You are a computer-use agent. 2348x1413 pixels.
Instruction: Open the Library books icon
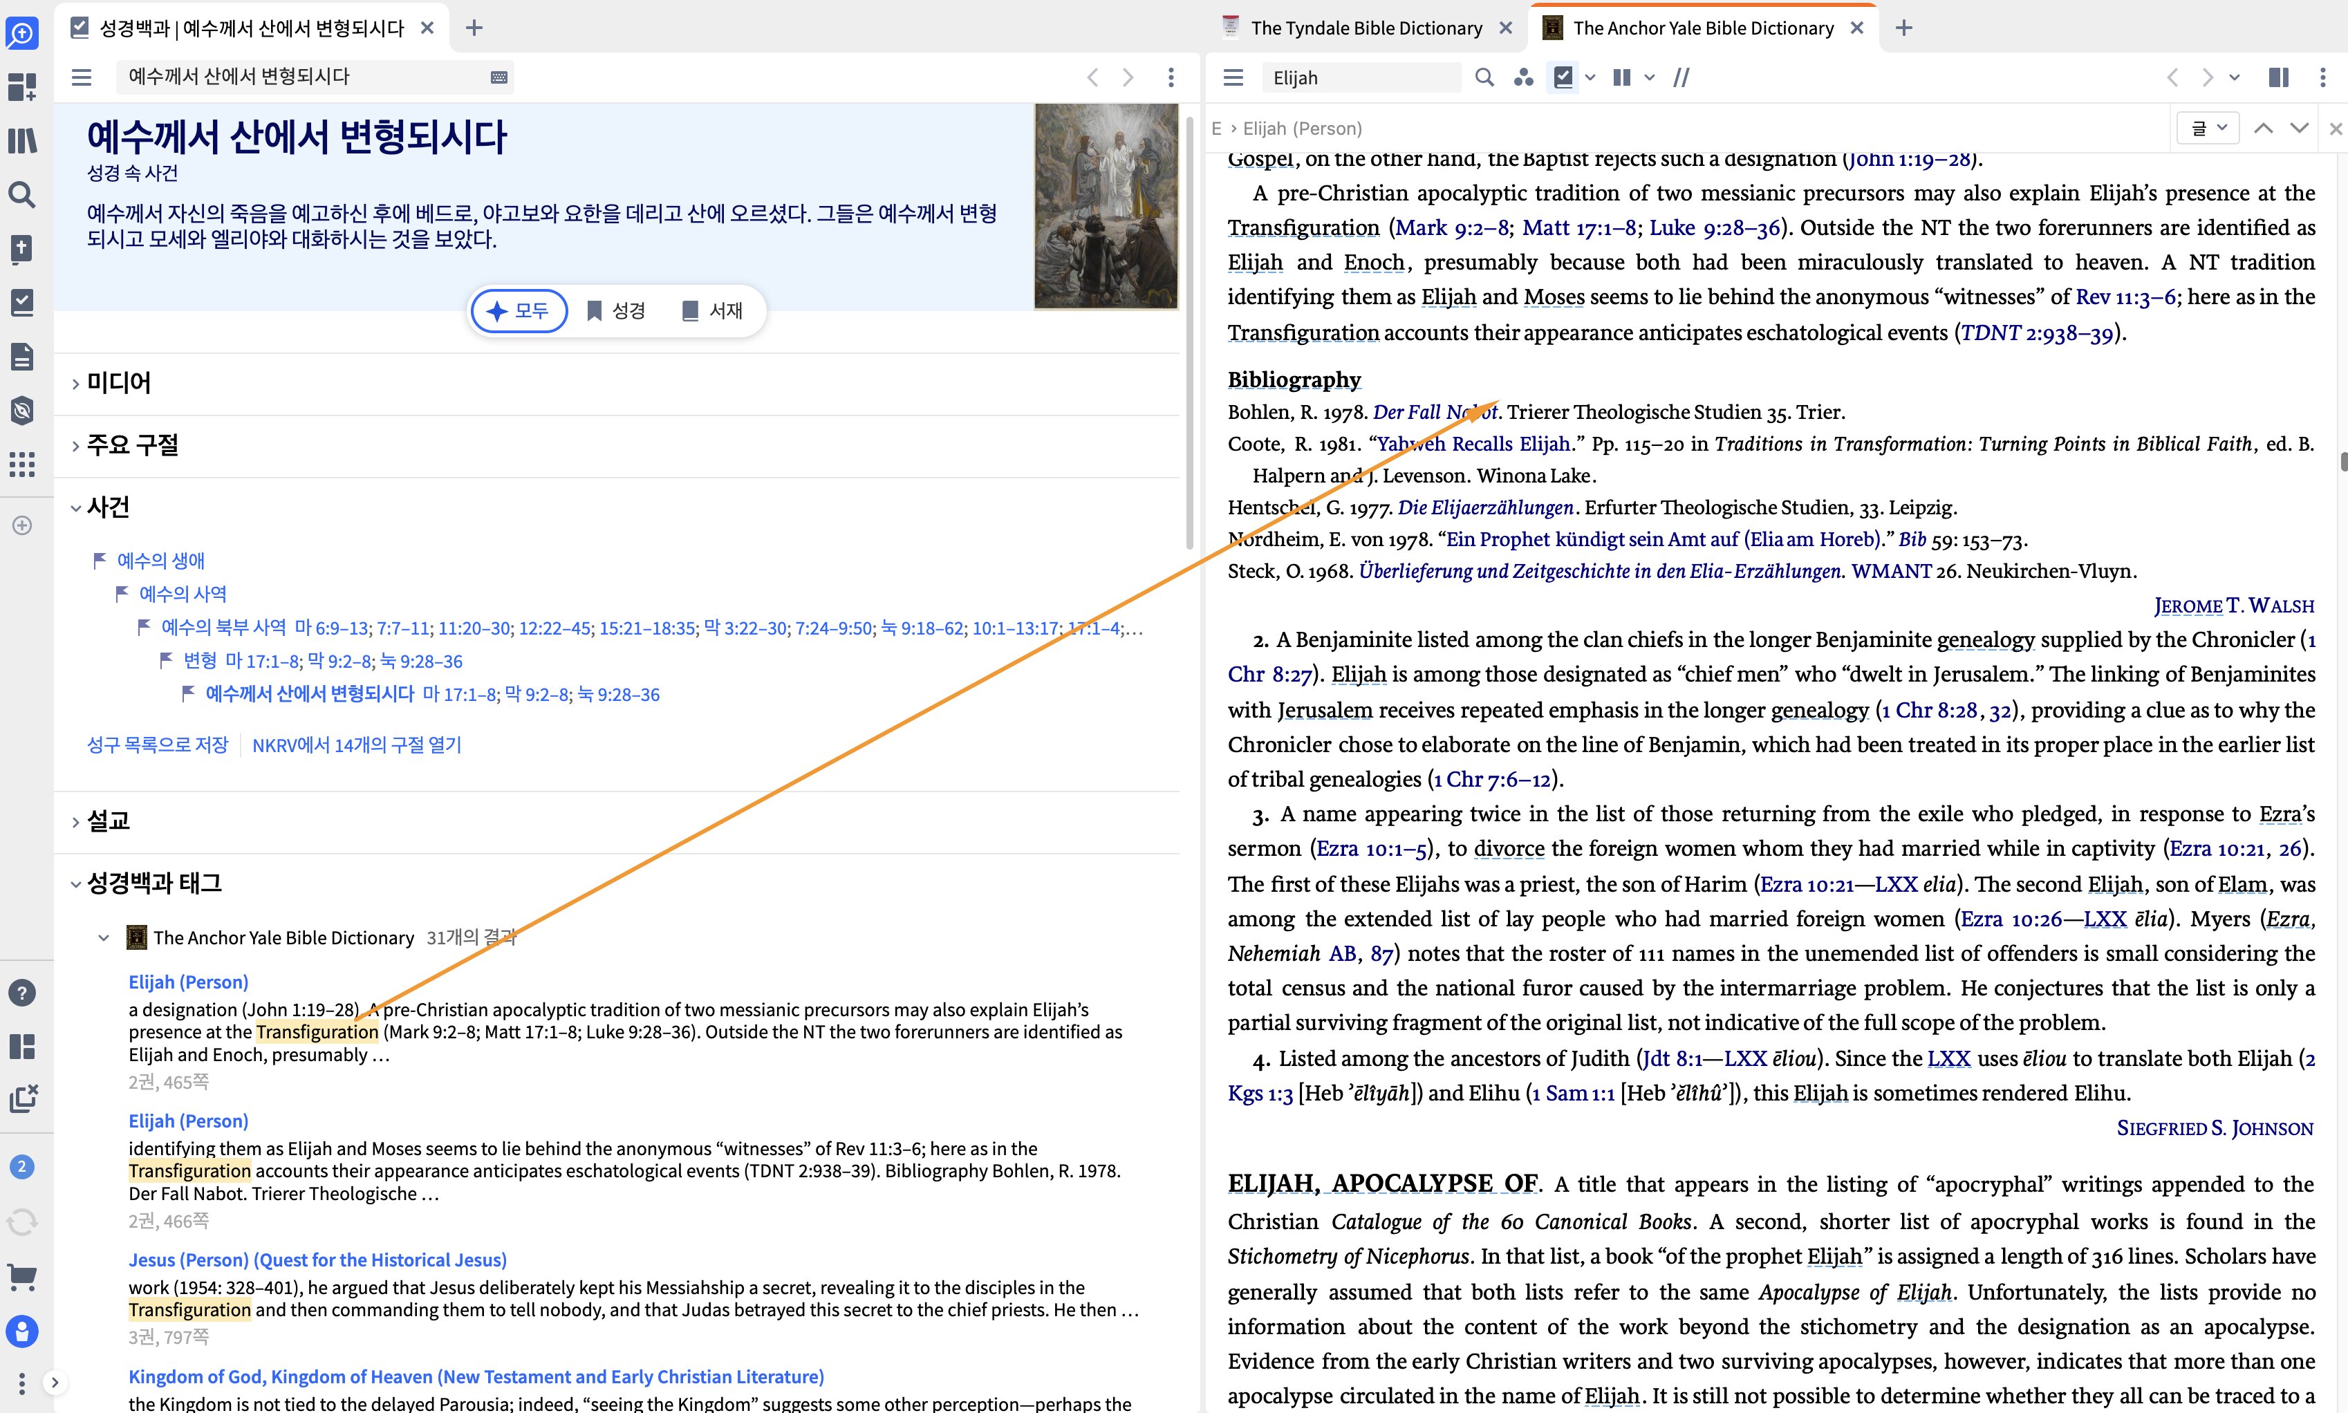coord(22,141)
